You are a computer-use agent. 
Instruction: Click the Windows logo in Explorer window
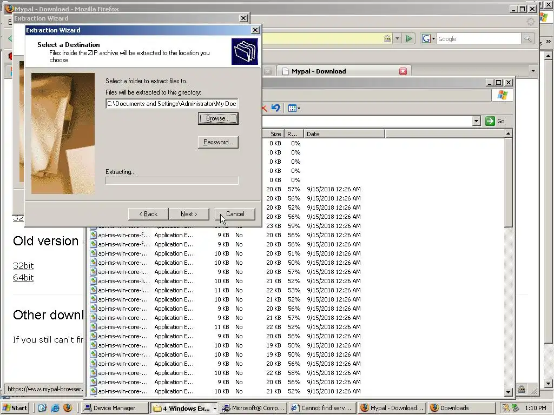(x=502, y=95)
